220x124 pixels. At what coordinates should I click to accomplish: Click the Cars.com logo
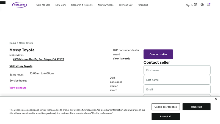pyautogui.click(x=19, y=5)
